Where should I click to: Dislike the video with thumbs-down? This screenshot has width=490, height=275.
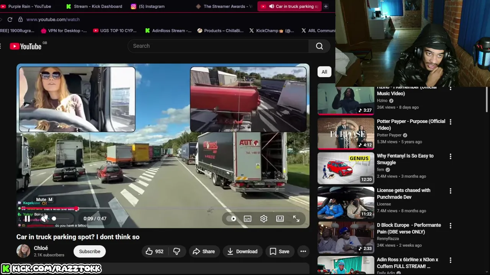(176, 251)
